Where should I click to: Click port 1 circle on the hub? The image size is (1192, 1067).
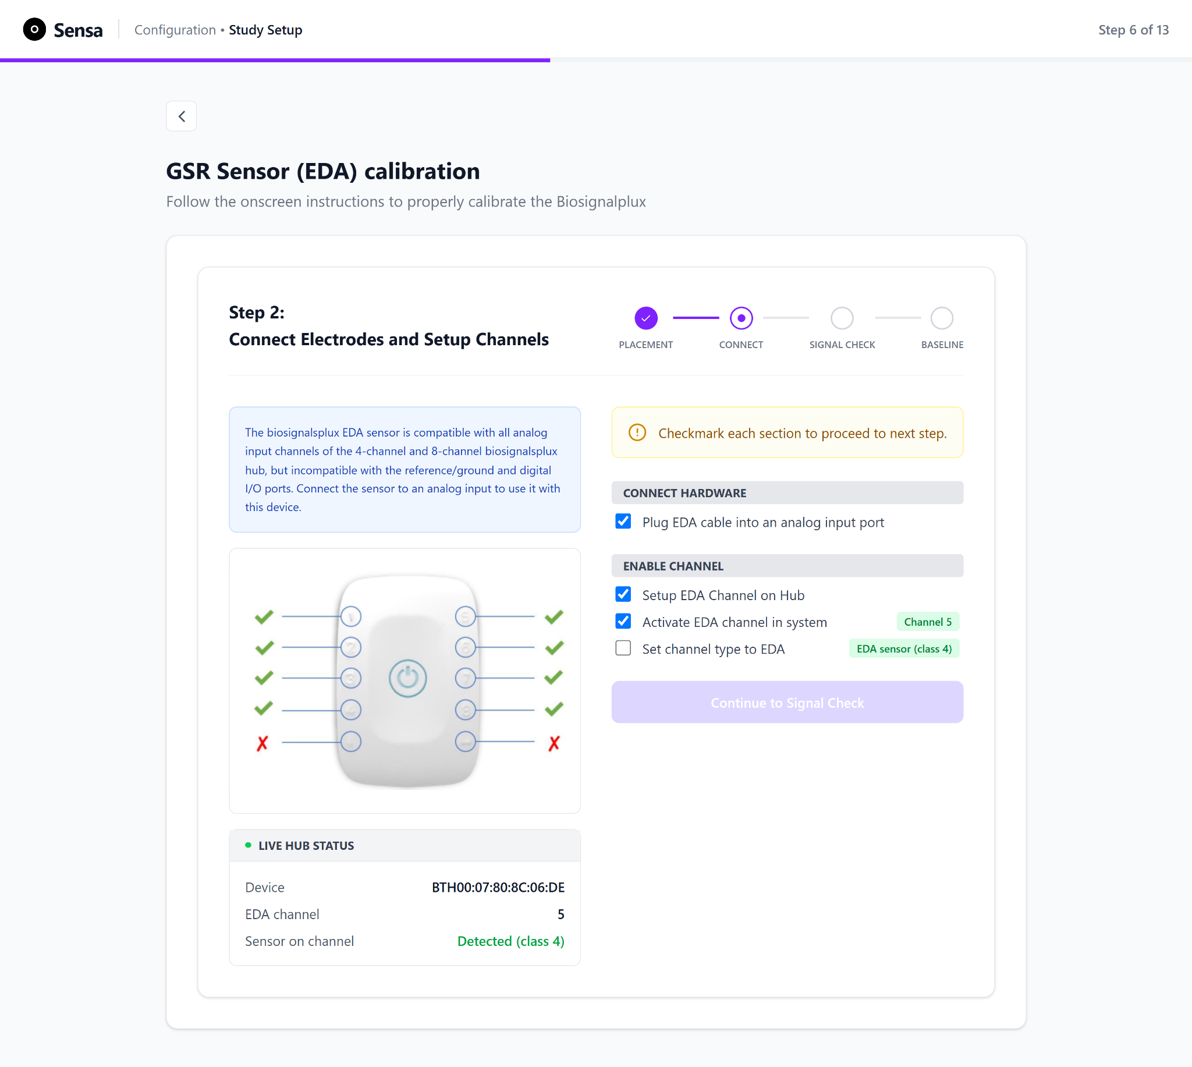(x=351, y=617)
